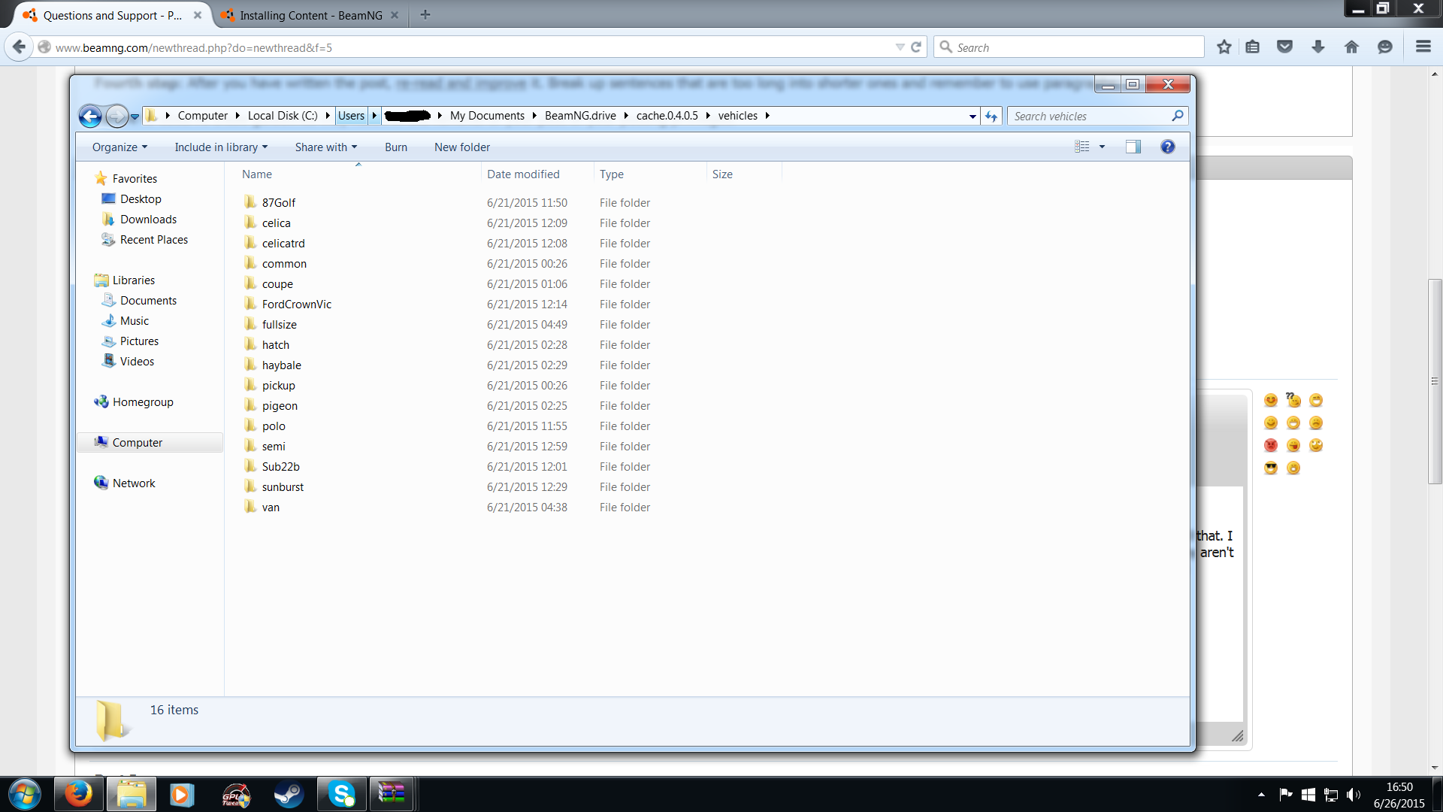
Task: Open the view options dropdown arrow
Action: 1103,147
